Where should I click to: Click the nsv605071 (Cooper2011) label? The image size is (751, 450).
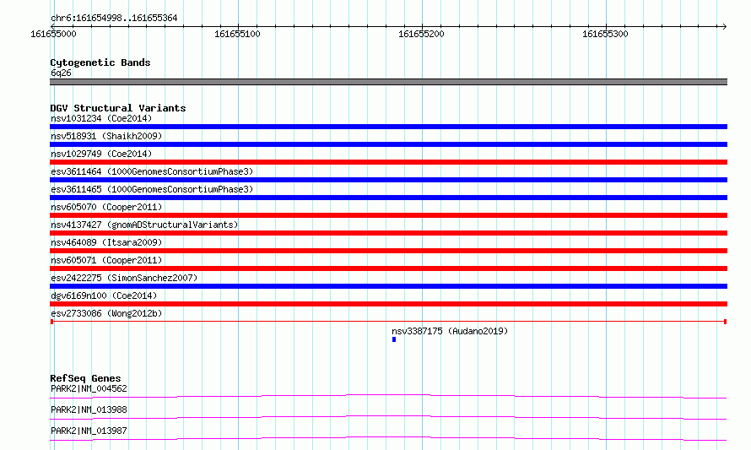106,260
